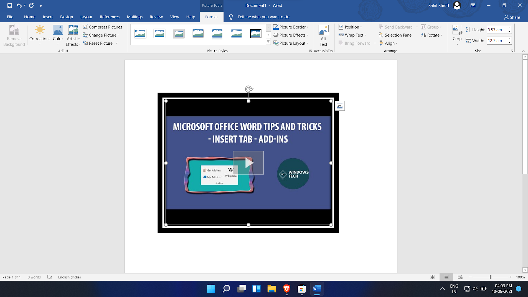The image size is (528, 297).
Task: Click English (India) language indicator
Action: pyautogui.click(x=69, y=277)
